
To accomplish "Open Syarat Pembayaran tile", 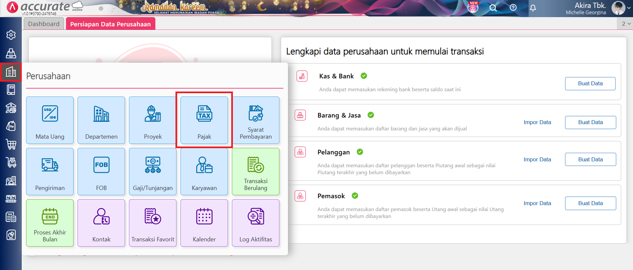I will click(256, 120).
